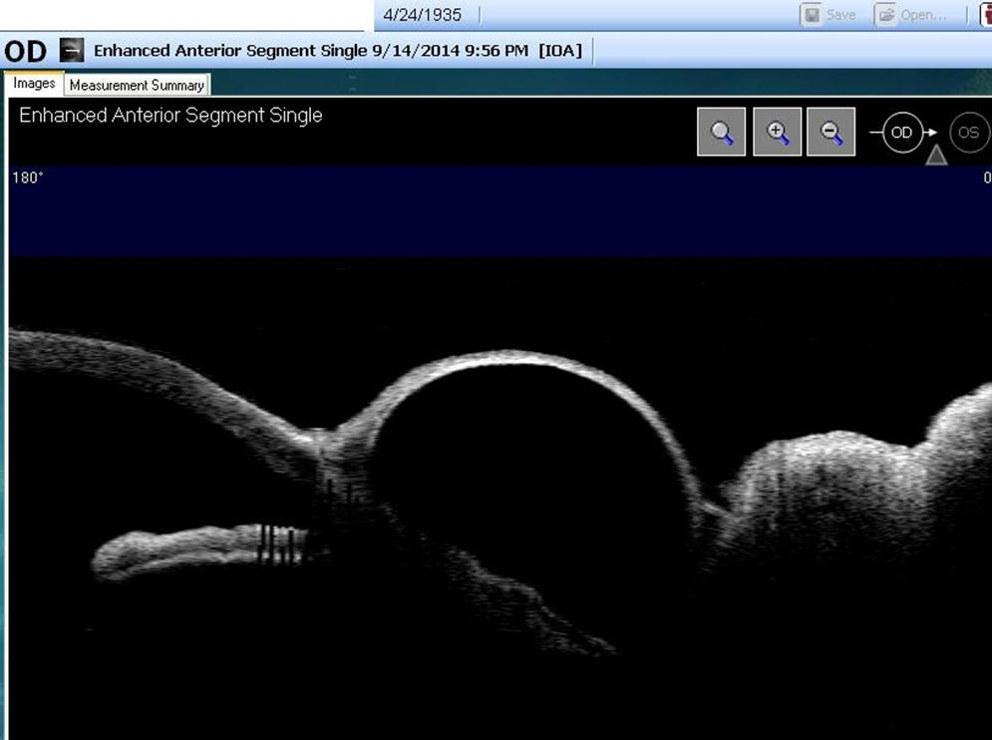This screenshot has height=740, width=992.
Task: Click the Open folder icon
Action: coord(886,15)
